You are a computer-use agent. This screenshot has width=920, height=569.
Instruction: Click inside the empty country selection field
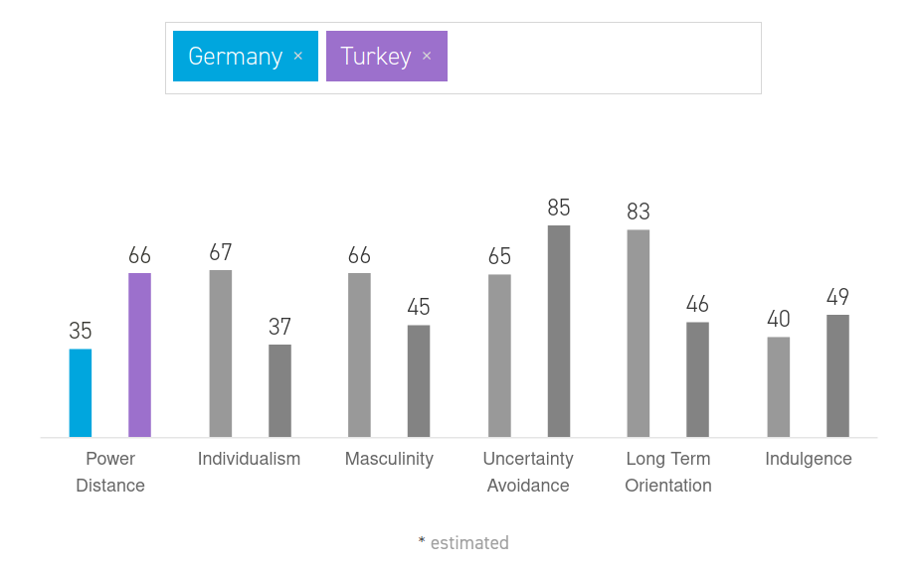[x=603, y=58]
